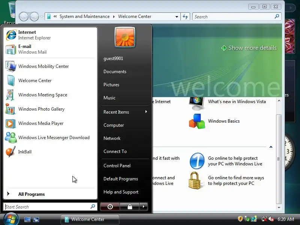Open guest9901 user folder
The width and height of the screenshot is (300, 225).
pos(113,58)
